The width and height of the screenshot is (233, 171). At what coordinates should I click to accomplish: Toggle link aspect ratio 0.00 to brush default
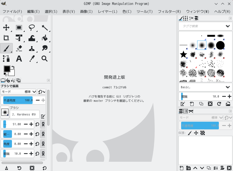tap(43, 134)
